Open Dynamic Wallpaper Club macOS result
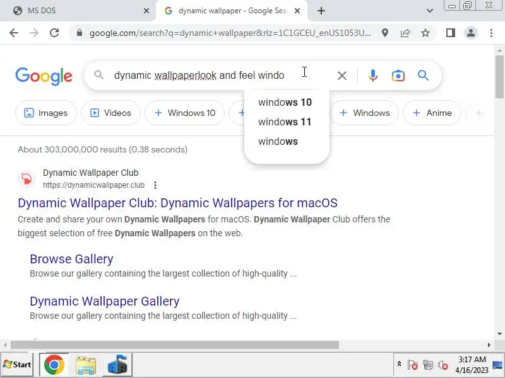The width and height of the screenshot is (505, 378). tap(177, 203)
